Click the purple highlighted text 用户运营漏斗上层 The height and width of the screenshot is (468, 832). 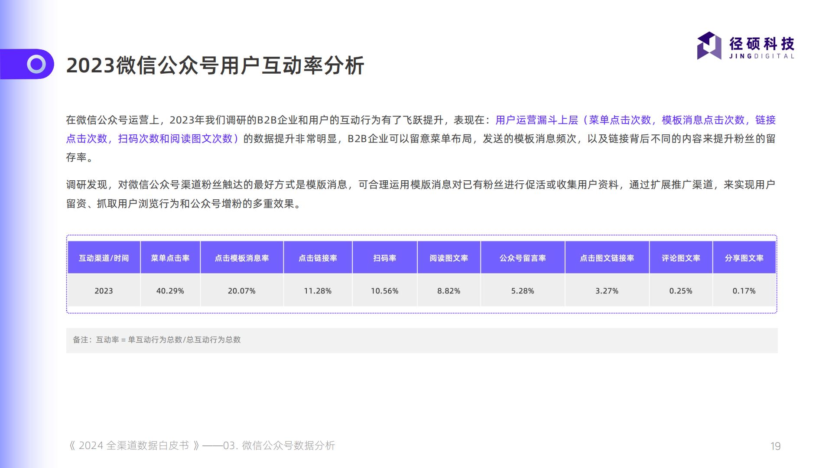coord(536,120)
